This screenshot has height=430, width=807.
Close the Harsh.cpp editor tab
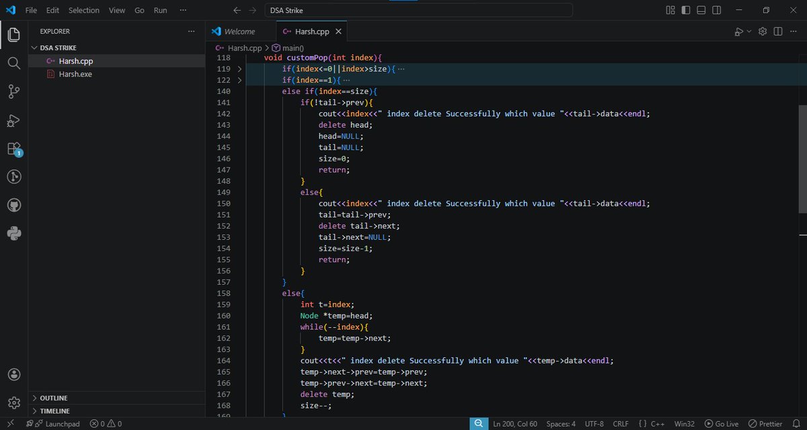click(x=338, y=32)
